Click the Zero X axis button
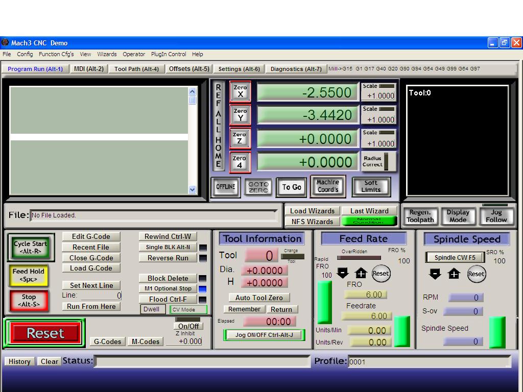Image resolution: width=523 pixels, height=392 pixels. point(240,91)
